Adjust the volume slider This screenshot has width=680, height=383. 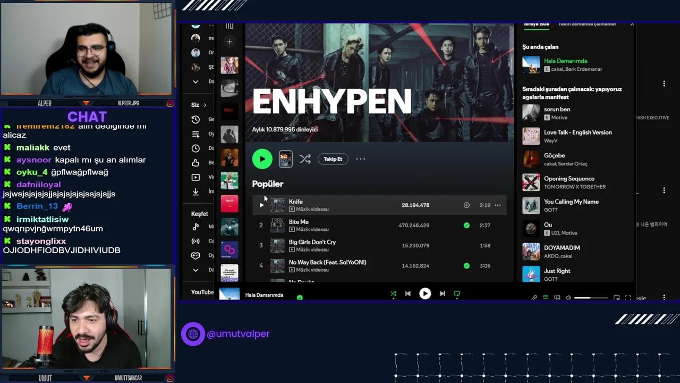pos(591,298)
